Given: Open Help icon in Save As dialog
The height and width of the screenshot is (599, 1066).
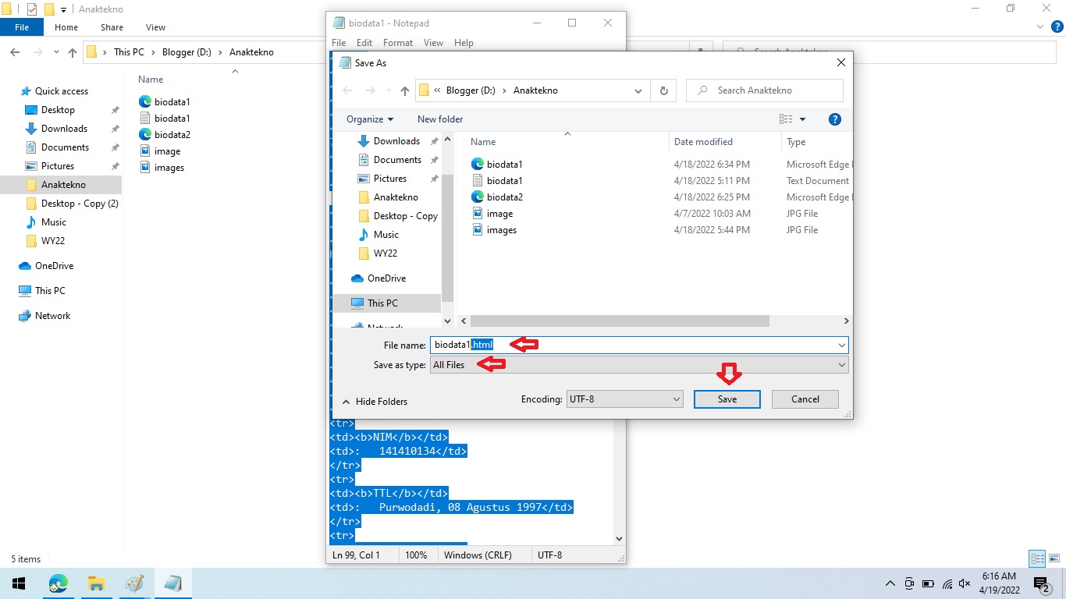Looking at the screenshot, I should point(834,119).
